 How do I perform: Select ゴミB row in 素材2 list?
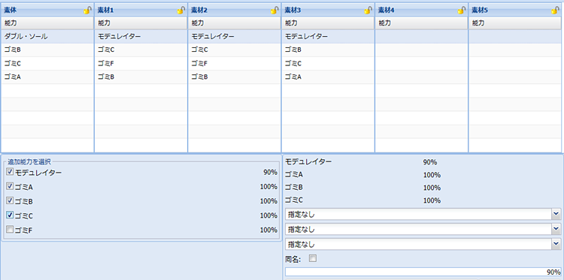click(x=234, y=77)
